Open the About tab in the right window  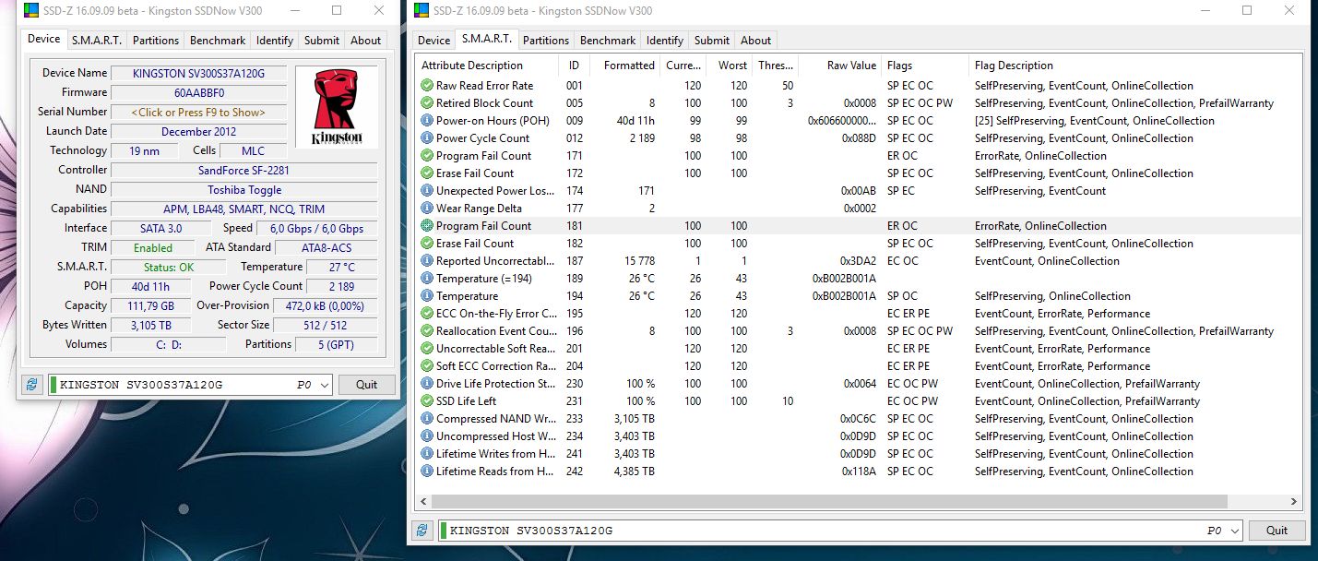click(x=755, y=41)
